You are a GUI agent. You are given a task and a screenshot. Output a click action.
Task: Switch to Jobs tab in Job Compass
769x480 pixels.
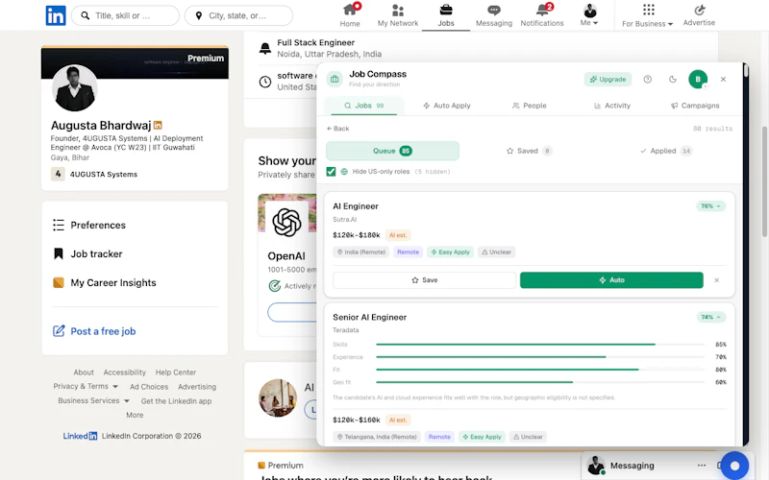(x=364, y=106)
